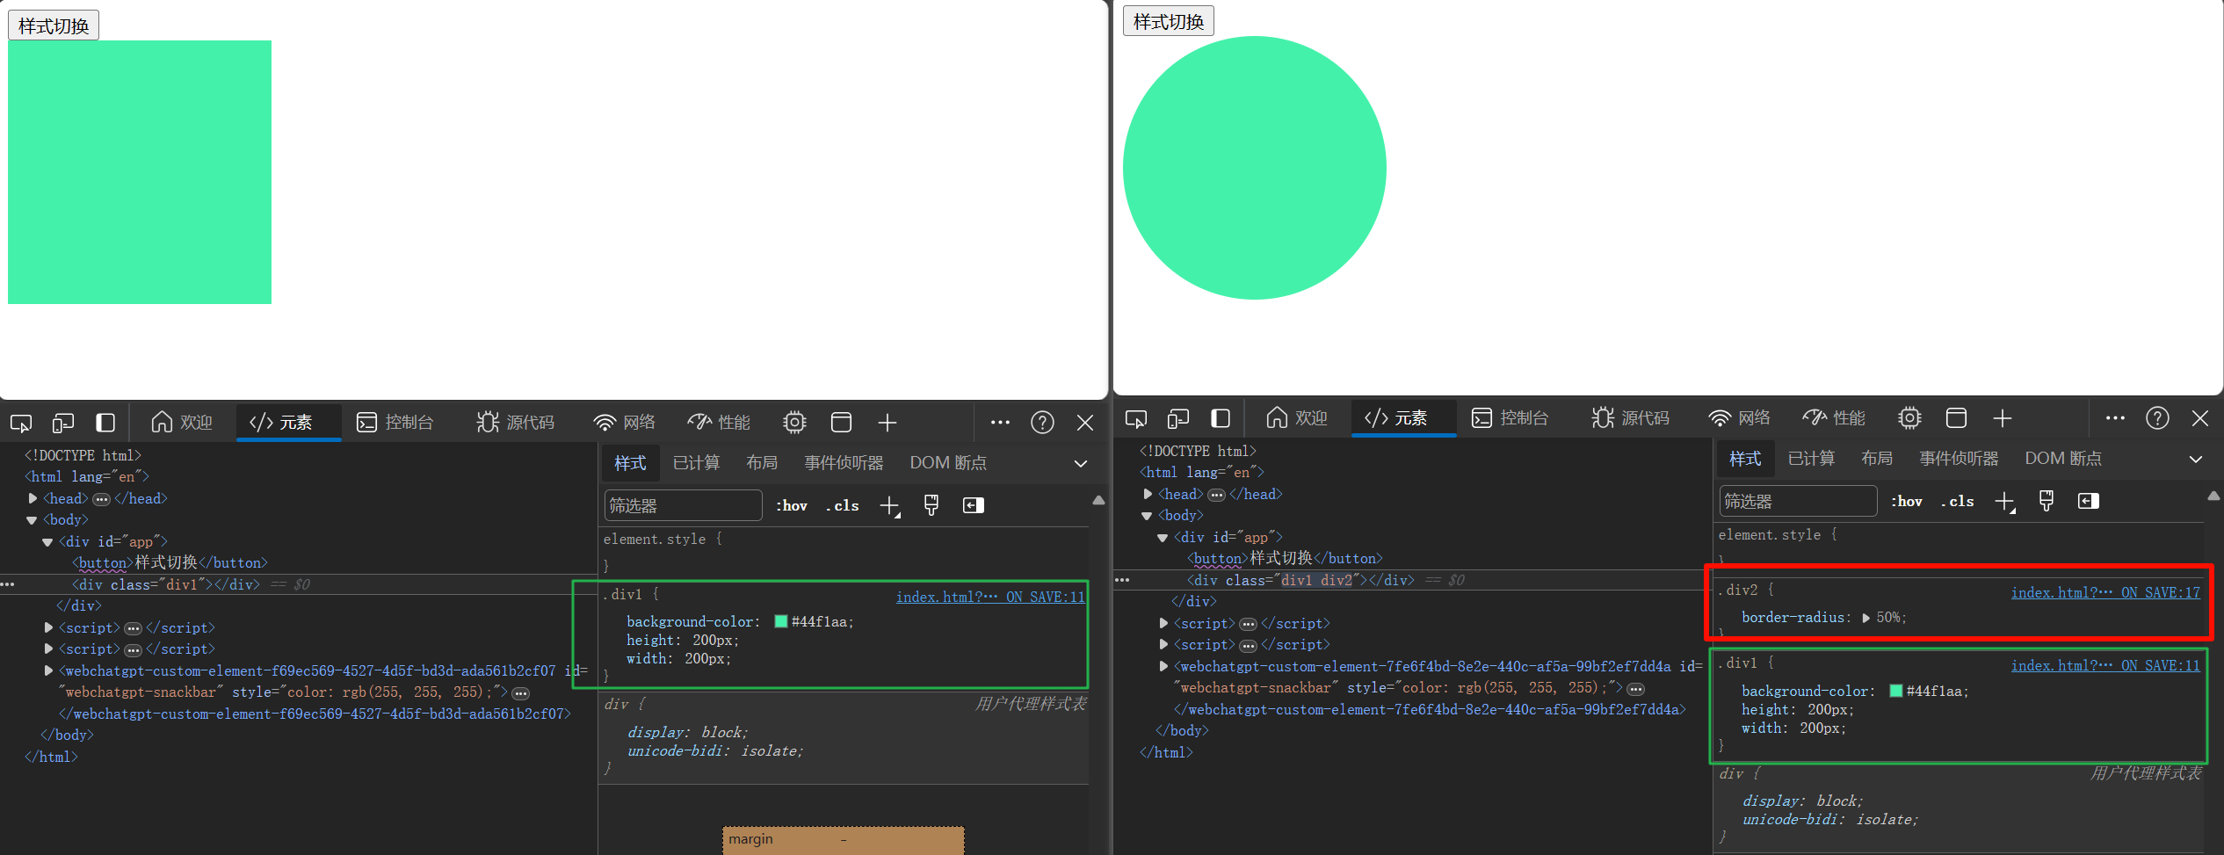Viewport: 2224px width, 855px height.
Task: Open the help question mark icon in left DevTools
Action: 1042,423
